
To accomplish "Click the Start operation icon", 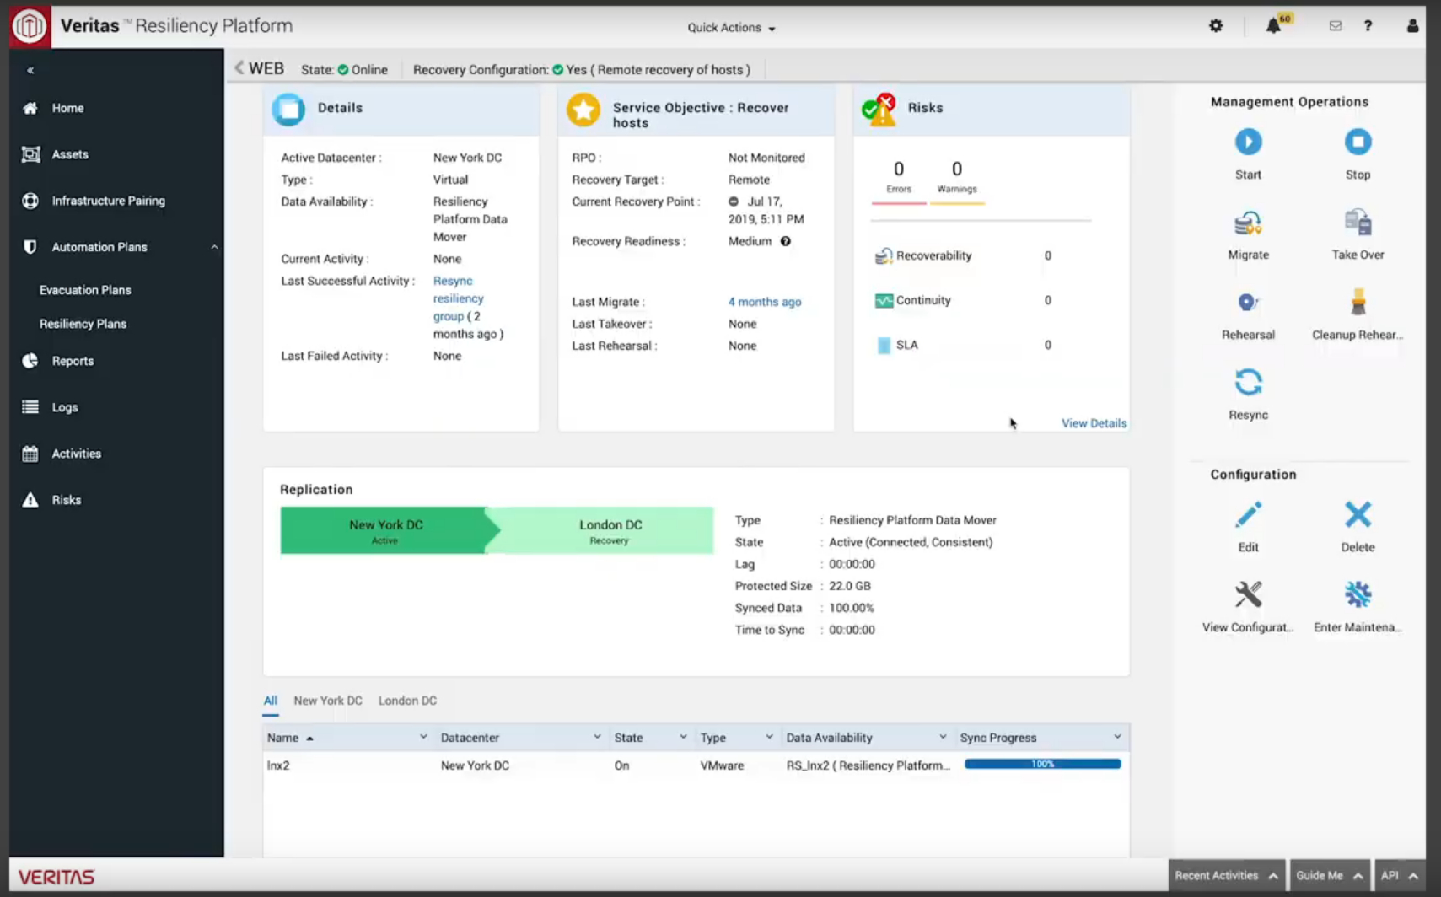I will click(1248, 142).
